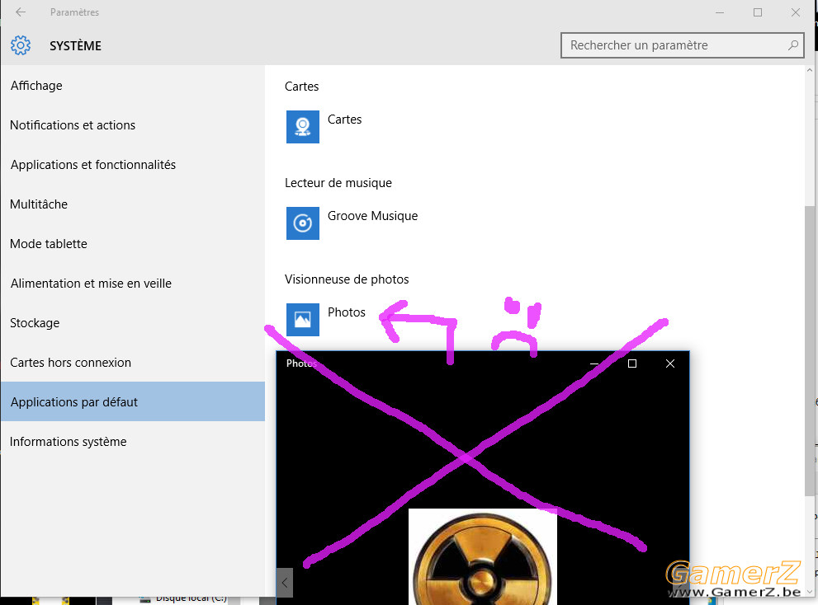Click the Photos app icon

(303, 320)
